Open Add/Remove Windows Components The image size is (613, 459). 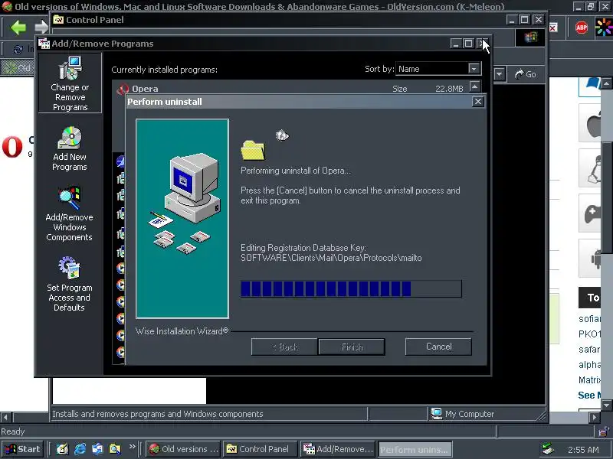69,214
